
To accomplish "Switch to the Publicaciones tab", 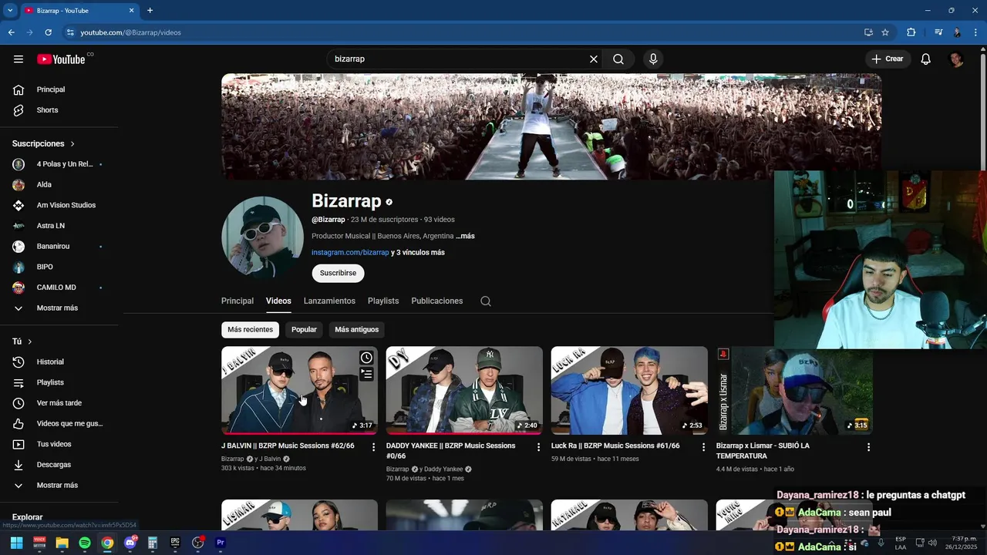I will (x=437, y=301).
